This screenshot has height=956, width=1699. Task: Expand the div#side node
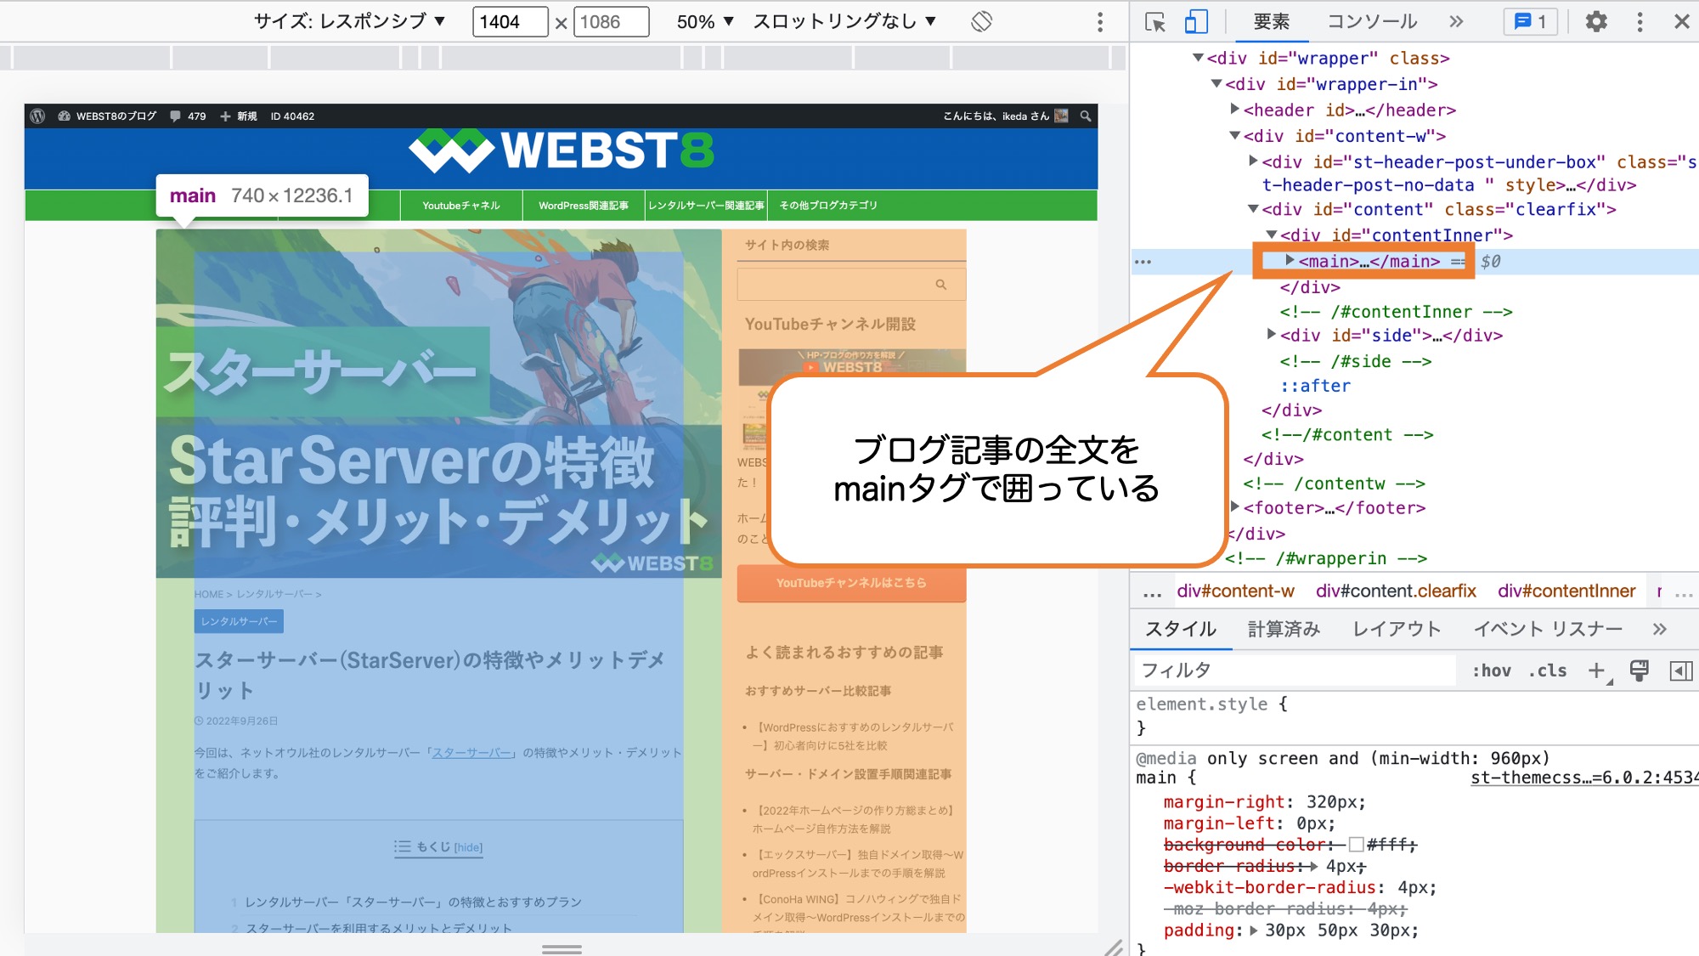[x=1272, y=335]
